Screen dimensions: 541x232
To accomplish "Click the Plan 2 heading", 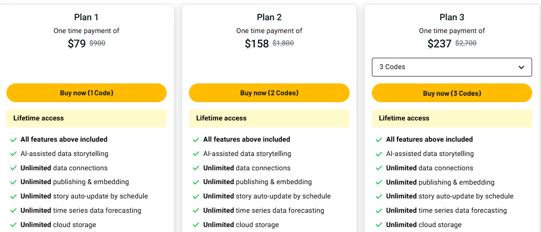I will click(269, 17).
